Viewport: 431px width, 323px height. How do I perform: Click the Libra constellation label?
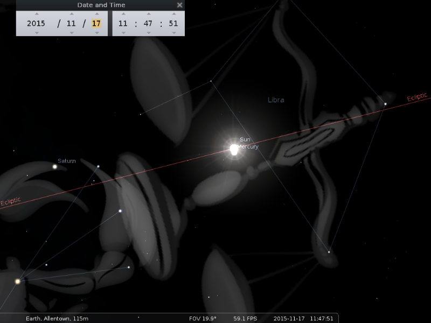pyautogui.click(x=276, y=100)
